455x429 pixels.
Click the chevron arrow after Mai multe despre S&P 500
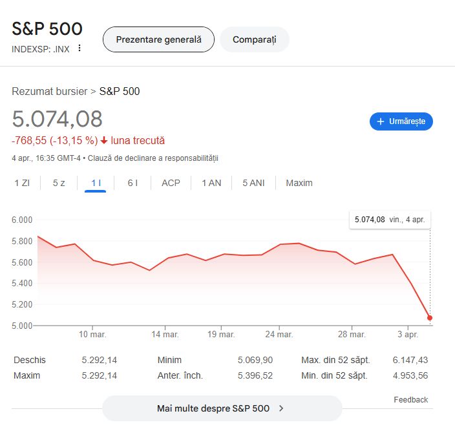(281, 408)
